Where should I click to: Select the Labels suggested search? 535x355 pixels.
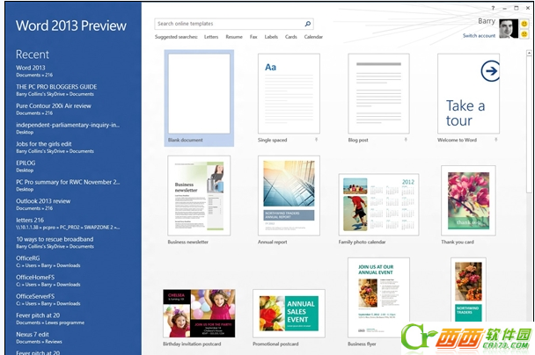(x=271, y=37)
